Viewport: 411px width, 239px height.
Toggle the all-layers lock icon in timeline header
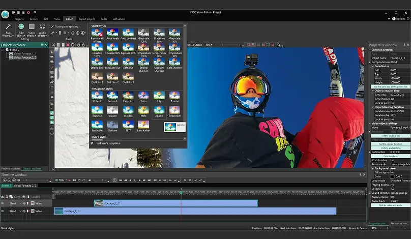[x=7, y=197]
